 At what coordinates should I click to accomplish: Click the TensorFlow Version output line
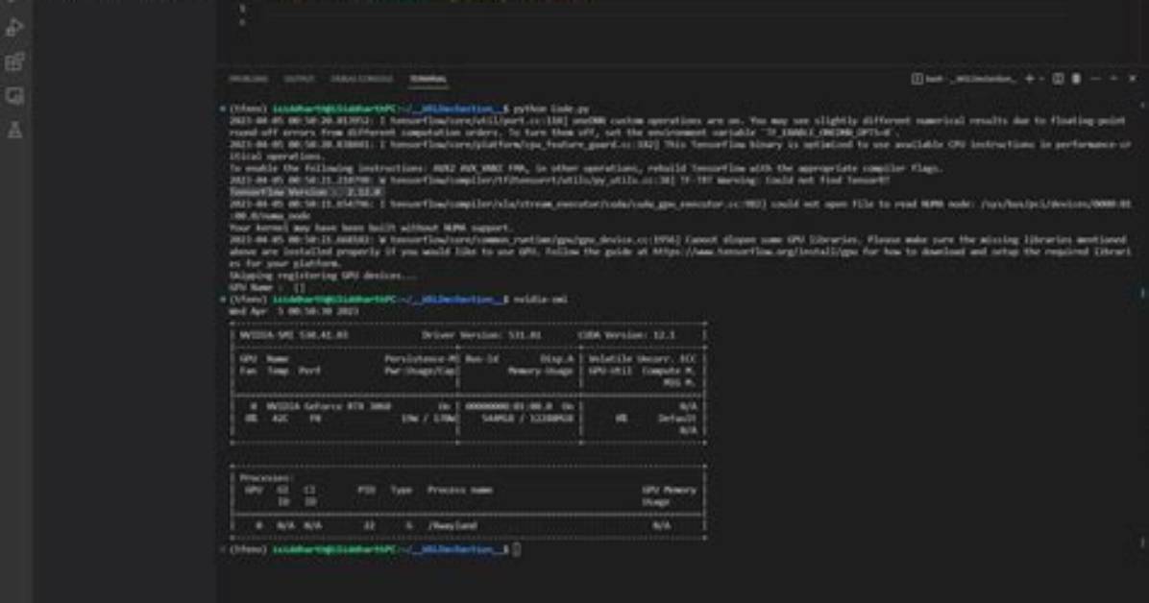(306, 192)
